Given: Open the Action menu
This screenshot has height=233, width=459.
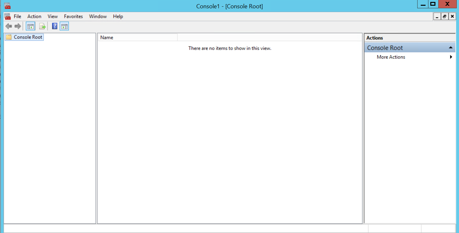Looking at the screenshot, I should [34, 16].
